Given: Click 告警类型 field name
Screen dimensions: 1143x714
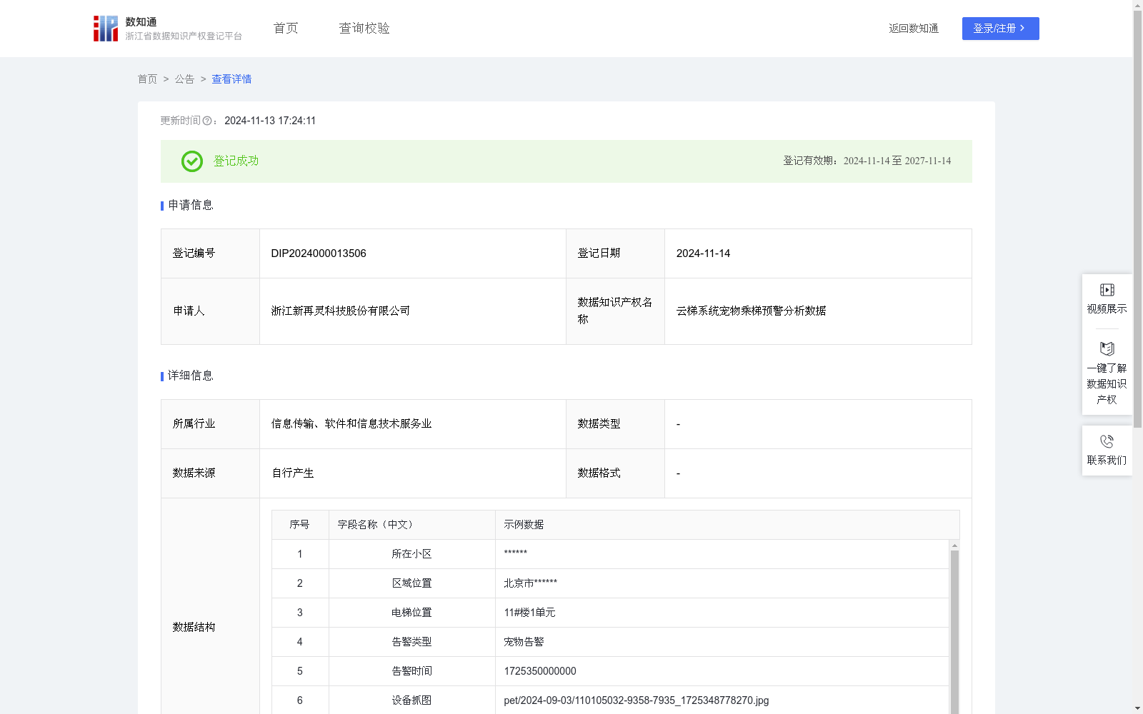Looking at the screenshot, I should coord(411,642).
